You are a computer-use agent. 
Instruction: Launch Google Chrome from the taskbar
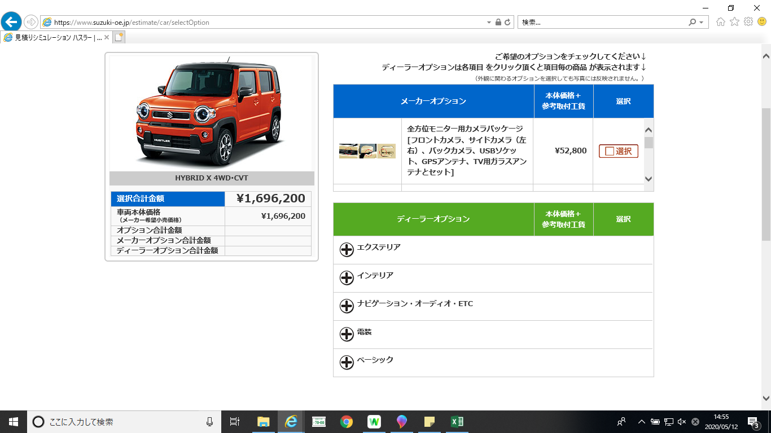click(x=347, y=422)
